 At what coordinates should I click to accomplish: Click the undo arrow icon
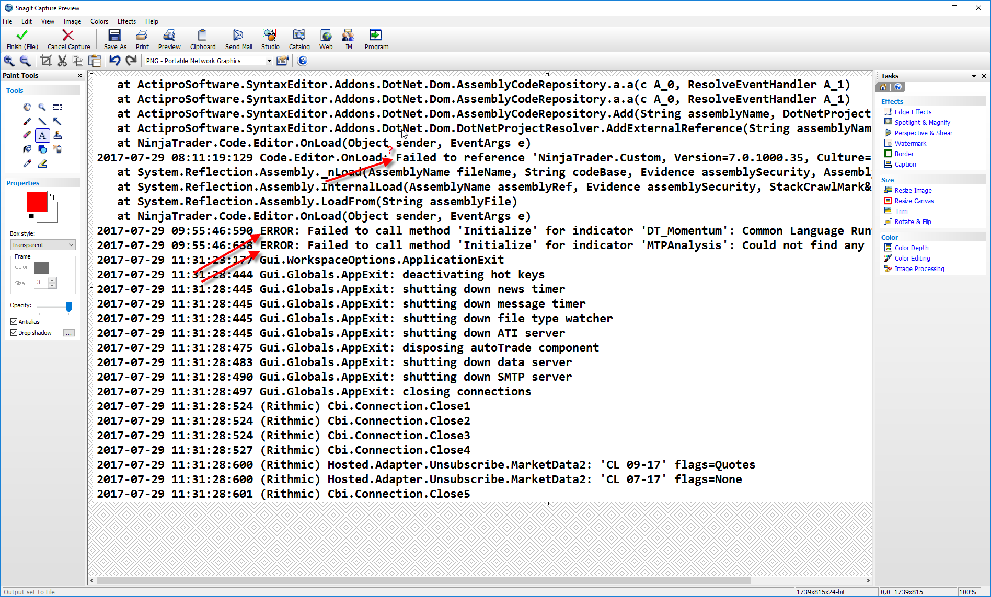(114, 61)
